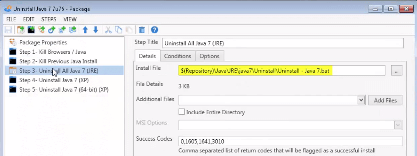Screen dimensions: 417x156
Task: Expand the Additional Files dropdown arrow
Action: pos(361,100)
